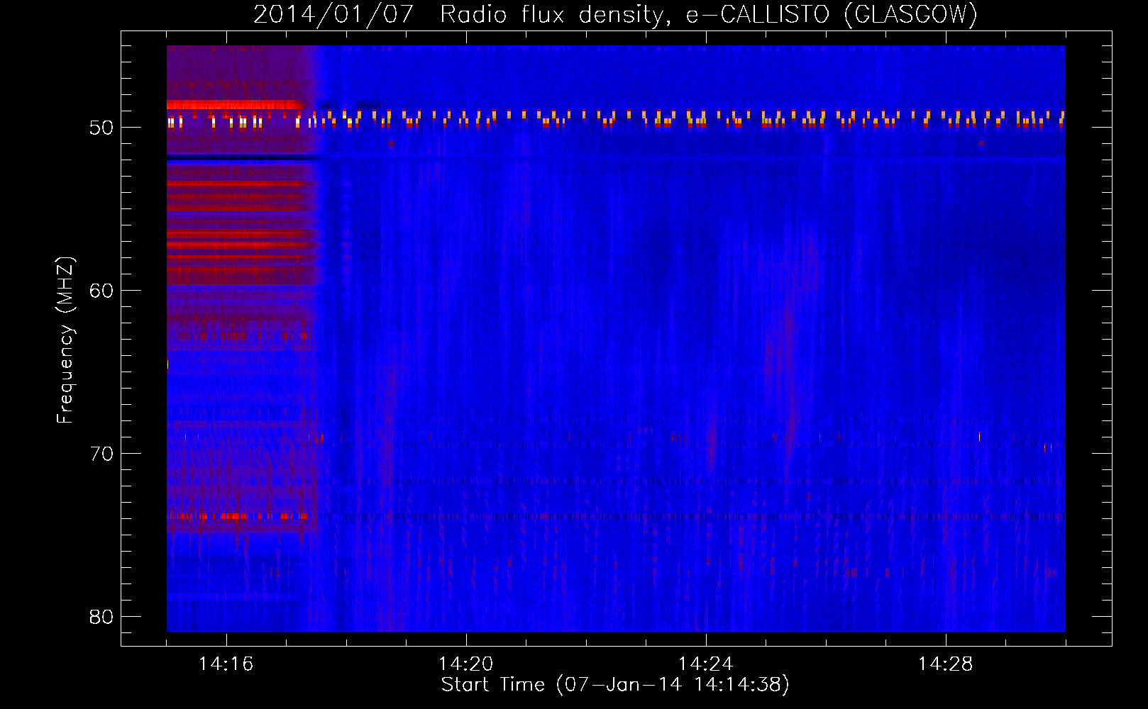
Task: Click the 14:16 time tick label
Action: [x=226, y=664]
